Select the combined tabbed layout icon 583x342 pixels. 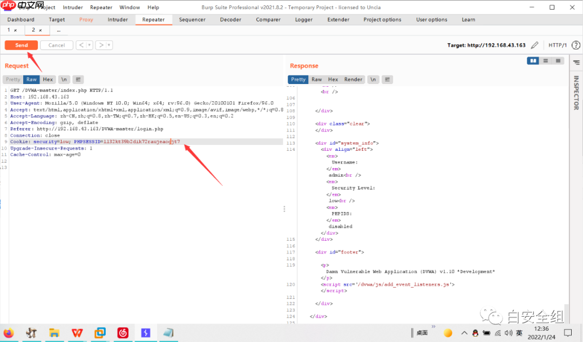coord(558,61)
